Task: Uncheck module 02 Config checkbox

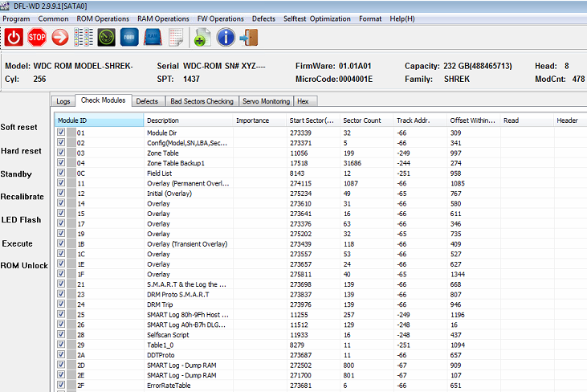Action: coord(61,142)
